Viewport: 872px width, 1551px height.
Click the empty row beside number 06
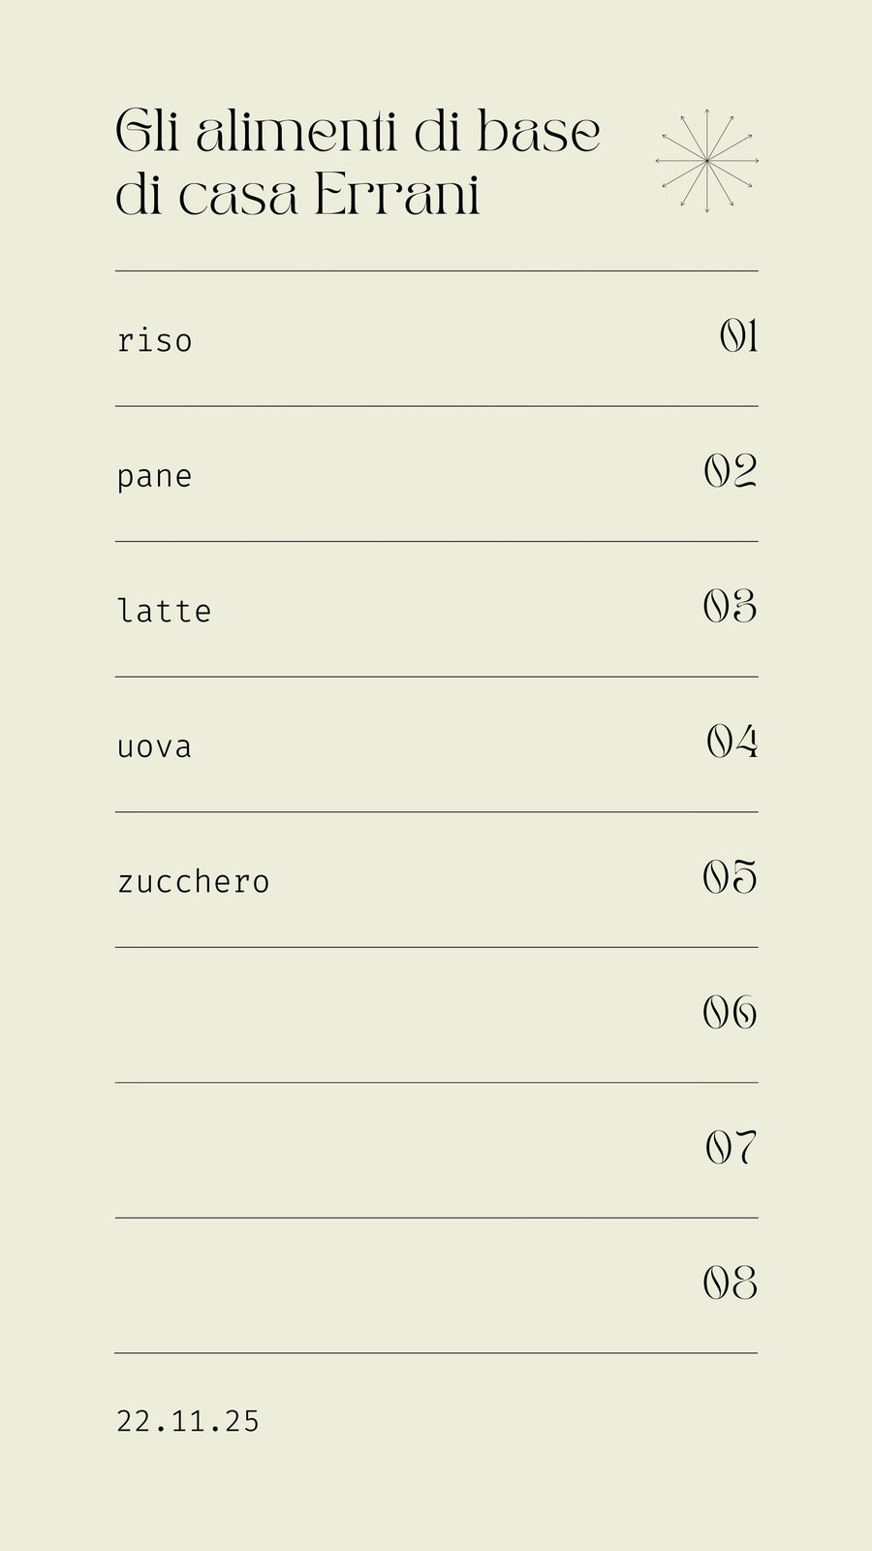point(436,1015)
